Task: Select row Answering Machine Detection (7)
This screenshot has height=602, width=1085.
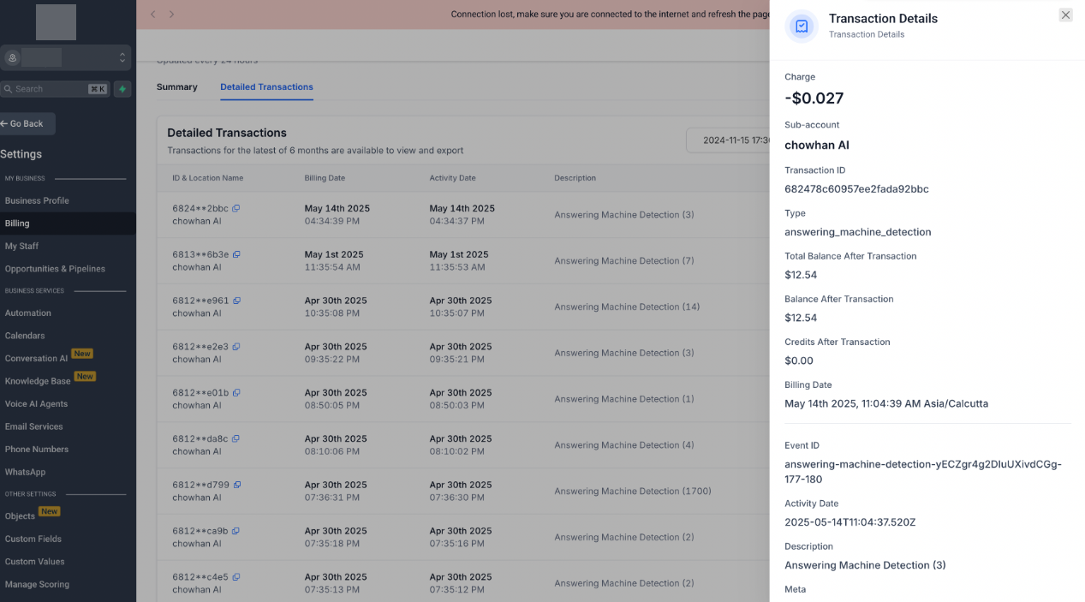Action: pyautogui.click(x=463, y=260)
